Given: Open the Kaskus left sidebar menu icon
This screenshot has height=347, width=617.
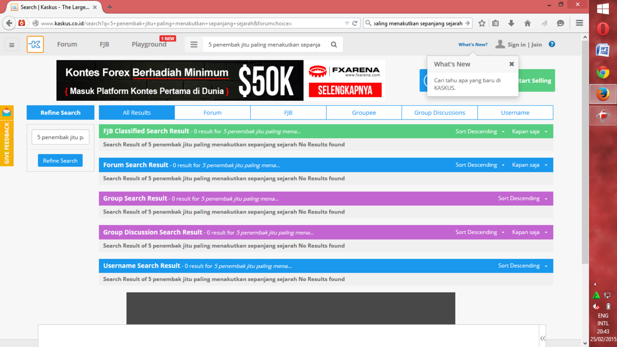Looking at the screenshot, I should [12, 45].
